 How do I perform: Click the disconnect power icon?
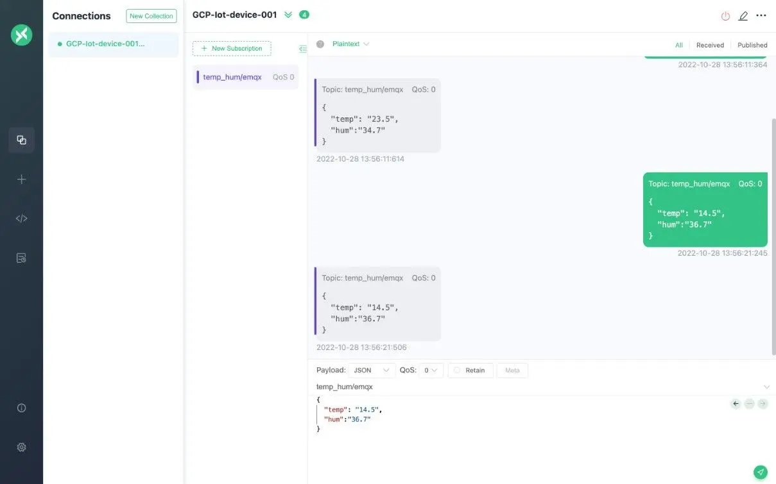coord(725,16)
